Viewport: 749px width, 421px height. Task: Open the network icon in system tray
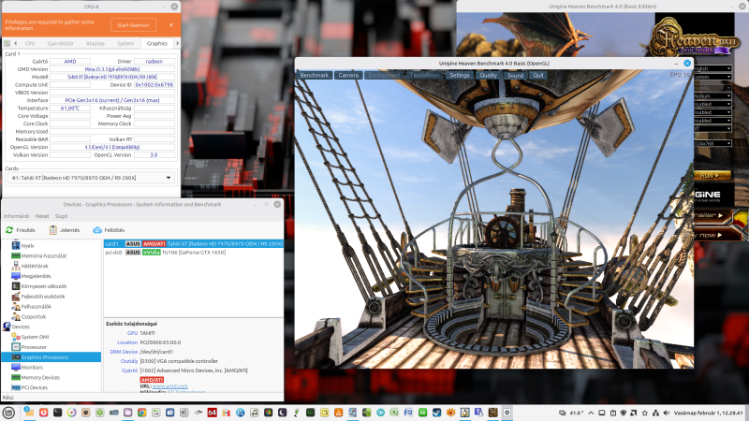point(655,413)
